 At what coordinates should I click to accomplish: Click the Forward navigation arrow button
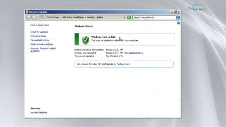tap(34, 18)
